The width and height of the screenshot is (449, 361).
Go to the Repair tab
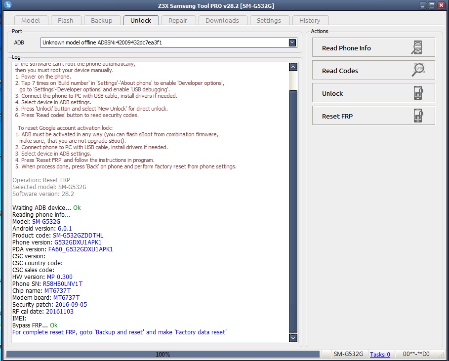click(178, 20)
